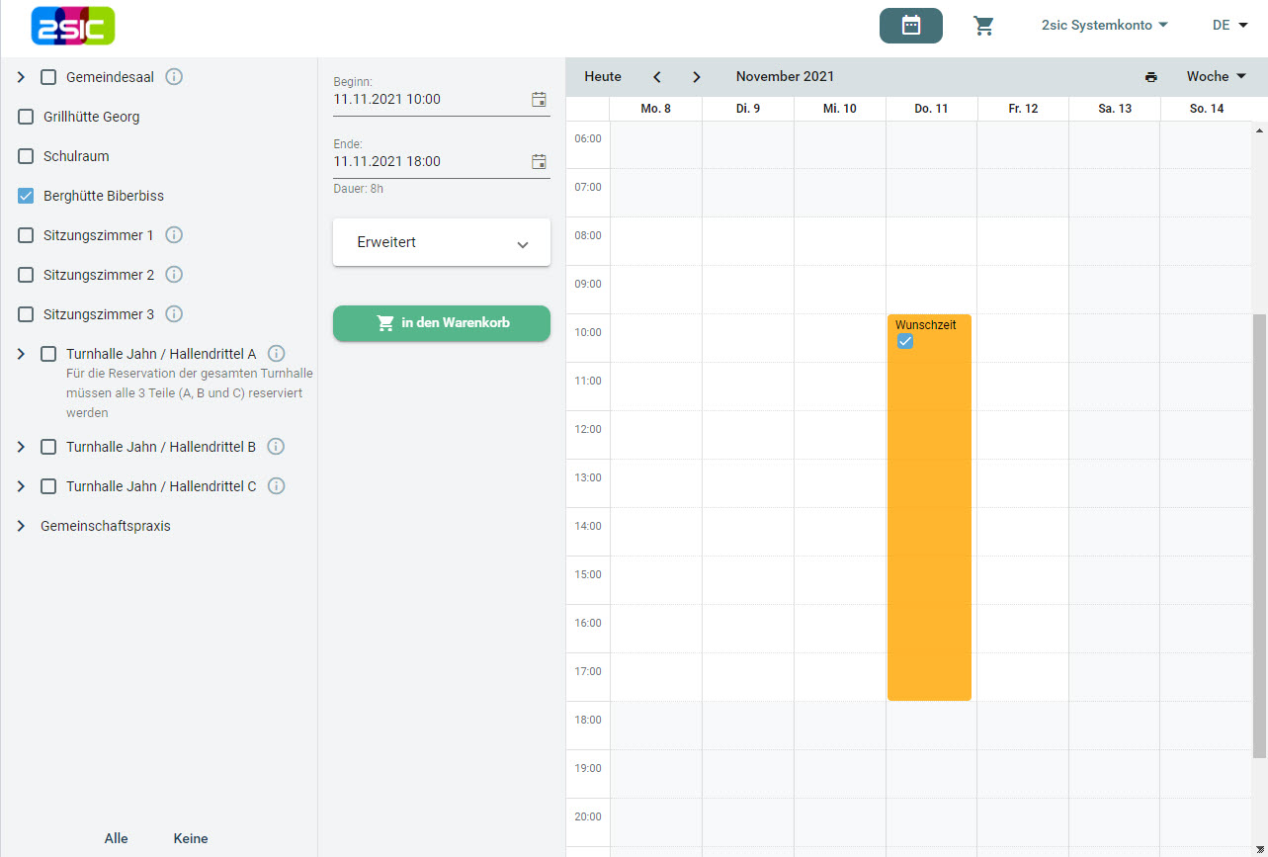Uncheck Berghütte Biberbiss checkbox
Image resolution: width=1268 pixels, height=857 pixels.
[26, 196]
